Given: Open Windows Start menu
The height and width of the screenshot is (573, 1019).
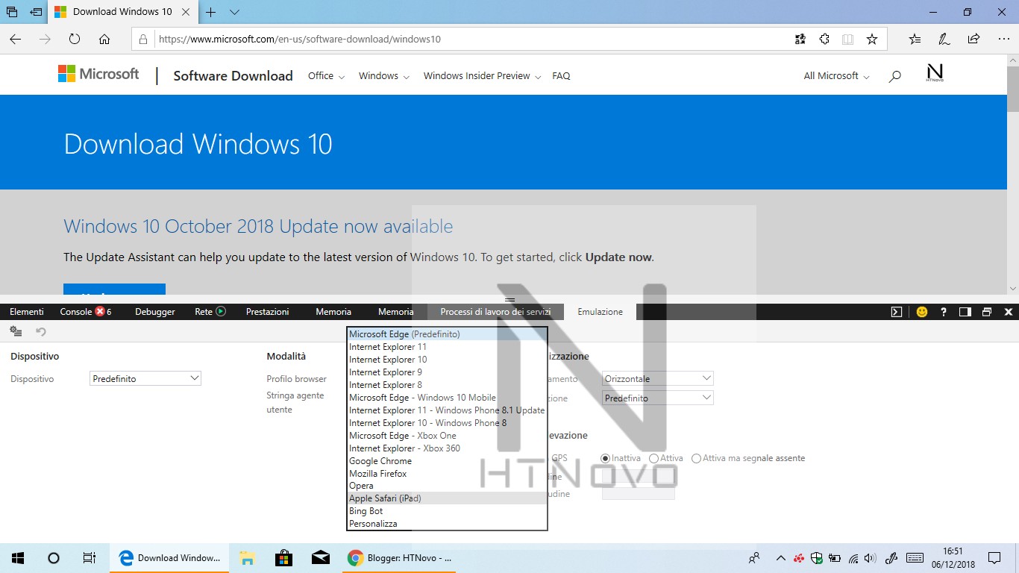Looking at the screenshot, I should pyautogui.click(x=18, y=557).
